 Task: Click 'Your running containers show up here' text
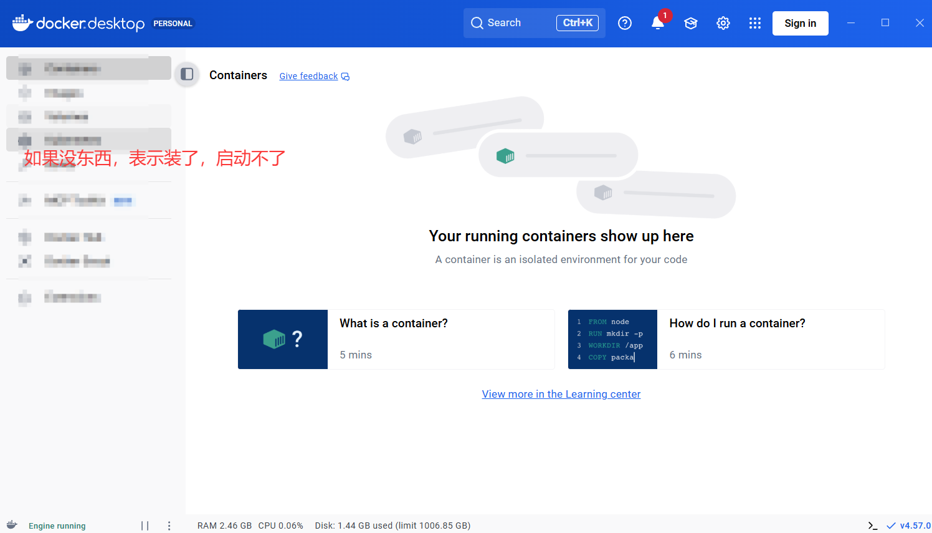tap(561, 236)
